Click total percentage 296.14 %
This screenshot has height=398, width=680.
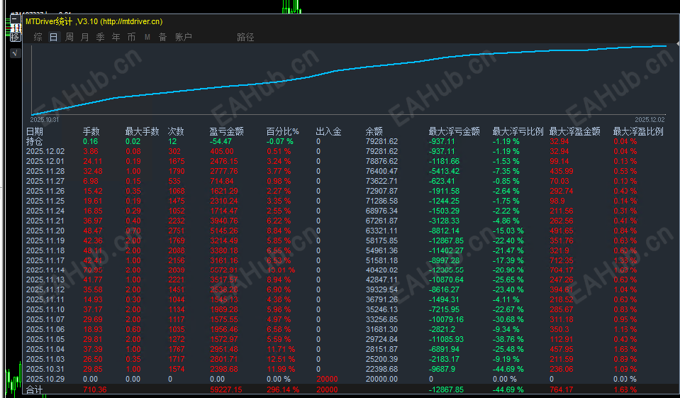(x=283, y=389)
